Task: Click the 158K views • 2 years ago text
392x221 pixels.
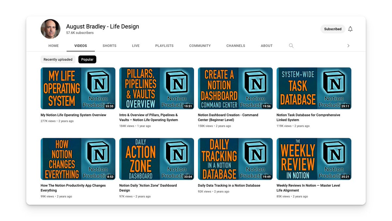Action: click(x=214, y=126)
